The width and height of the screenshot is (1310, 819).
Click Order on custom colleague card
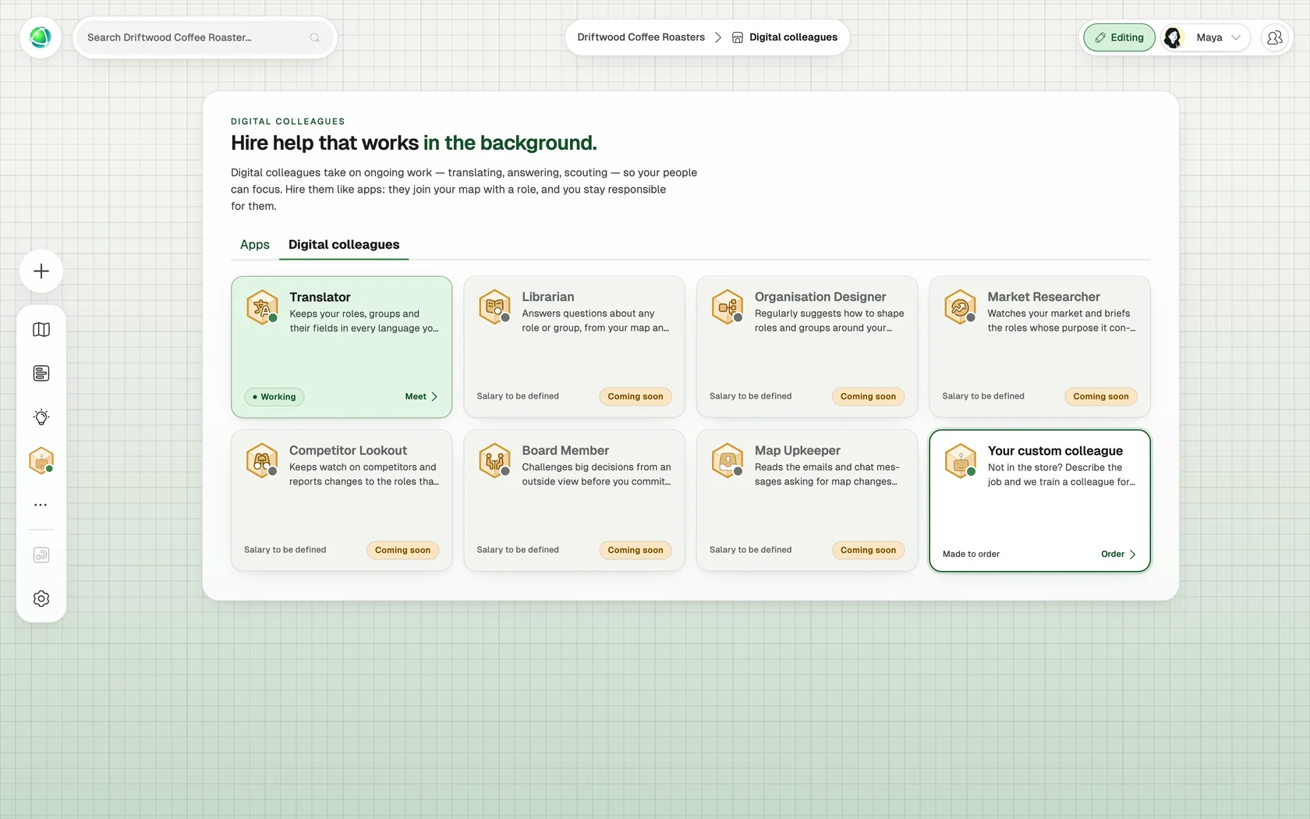[1118, 555]
